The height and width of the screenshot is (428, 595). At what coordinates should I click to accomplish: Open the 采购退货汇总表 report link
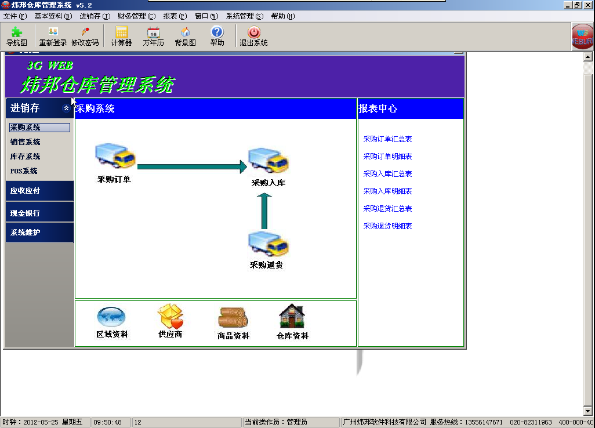pyautogui.click(x=387, y=209)
